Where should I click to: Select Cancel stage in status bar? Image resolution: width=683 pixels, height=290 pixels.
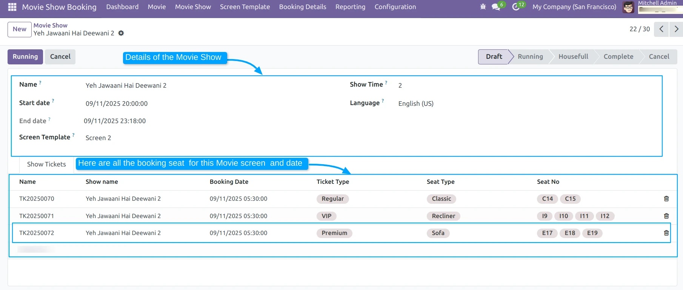(x=659, y=56)
